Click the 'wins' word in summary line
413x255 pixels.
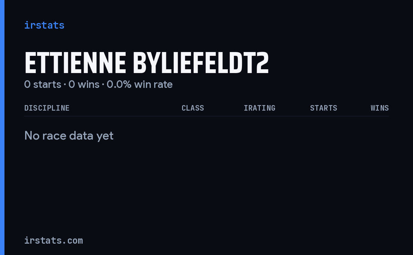88,84
